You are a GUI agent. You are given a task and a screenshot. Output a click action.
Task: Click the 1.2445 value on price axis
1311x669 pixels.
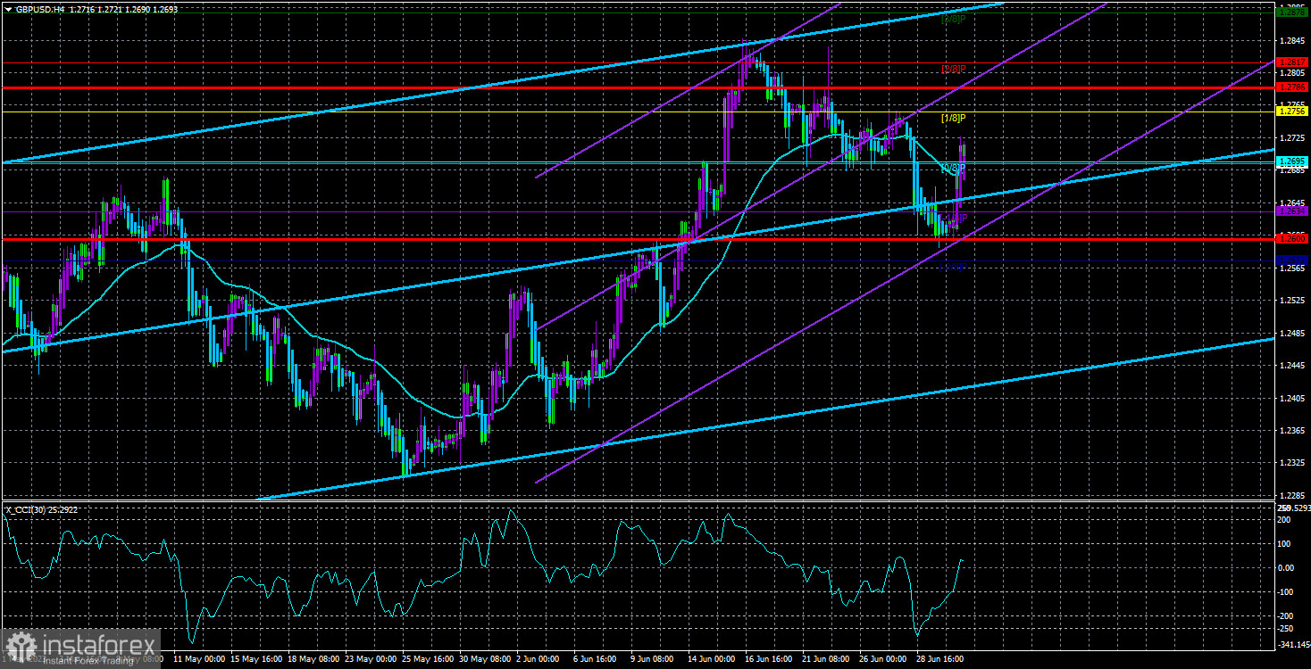pos(1292,366)
